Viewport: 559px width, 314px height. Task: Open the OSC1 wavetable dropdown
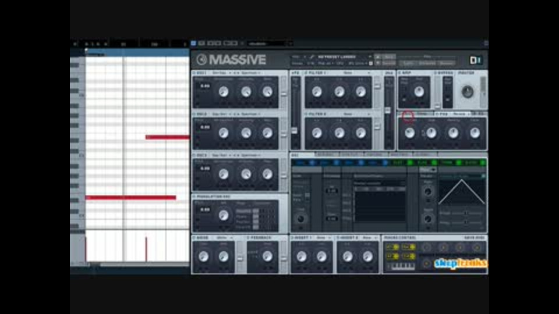221,73
